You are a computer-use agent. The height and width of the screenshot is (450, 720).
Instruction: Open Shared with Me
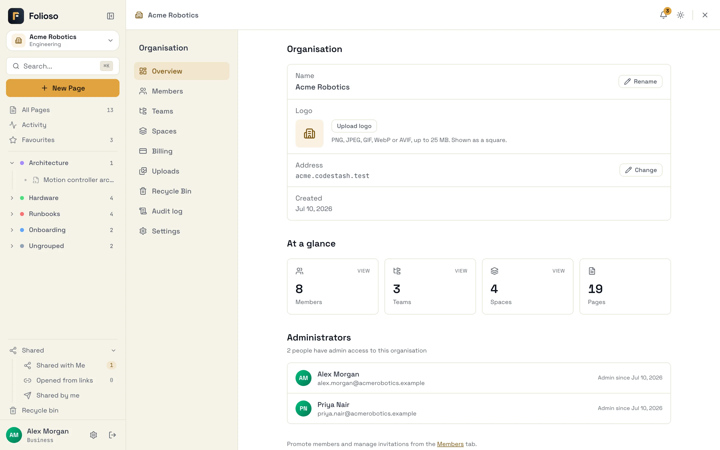point(70,365)
